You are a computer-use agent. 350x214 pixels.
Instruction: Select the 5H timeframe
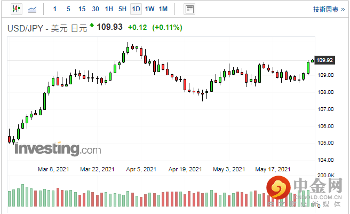[x=122, y=9]
